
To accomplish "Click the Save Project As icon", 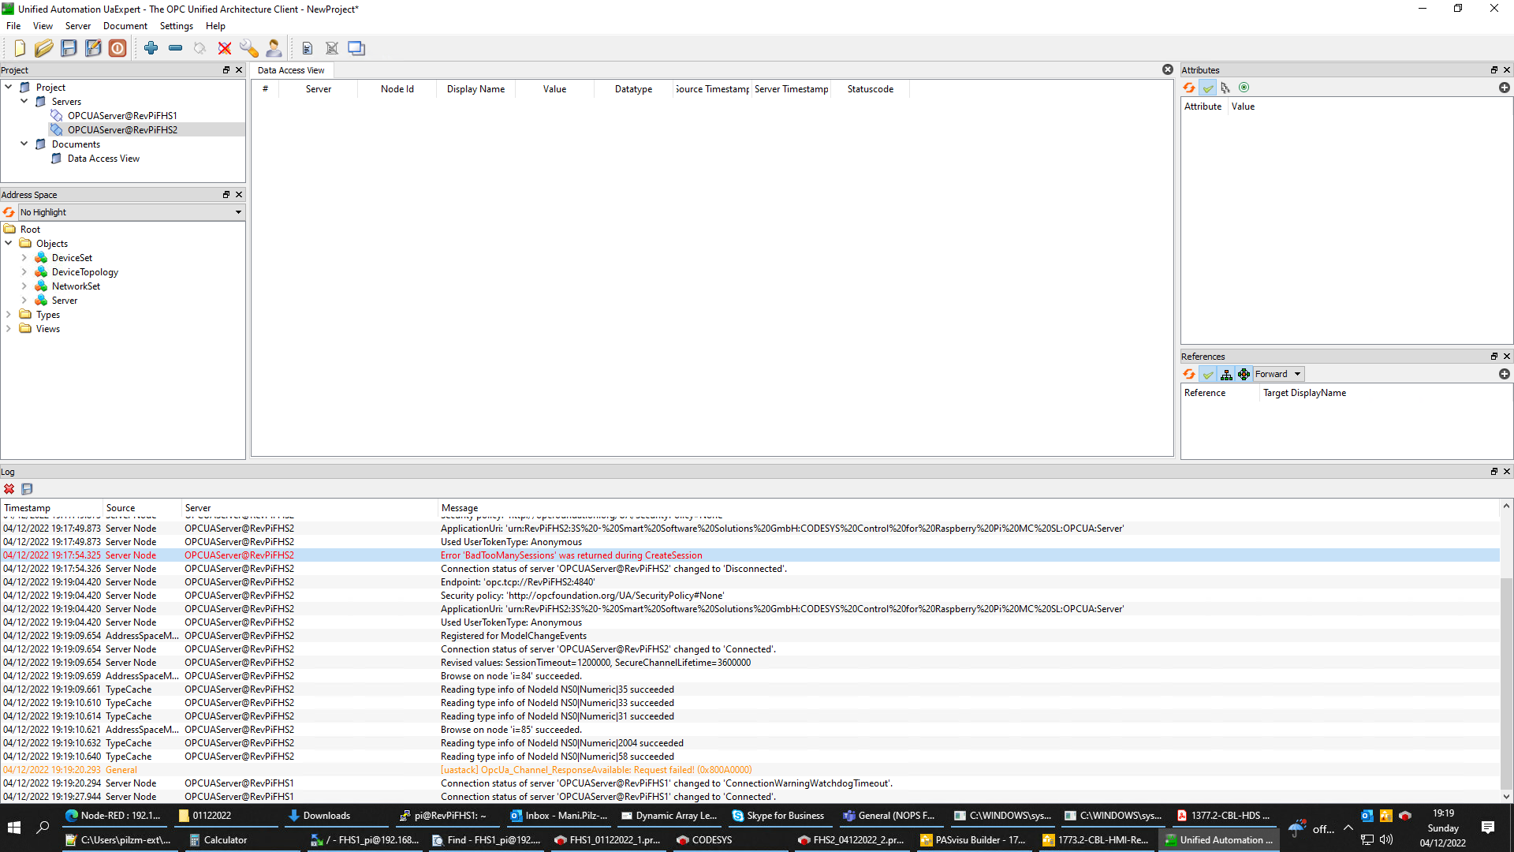I will [93, 48].
